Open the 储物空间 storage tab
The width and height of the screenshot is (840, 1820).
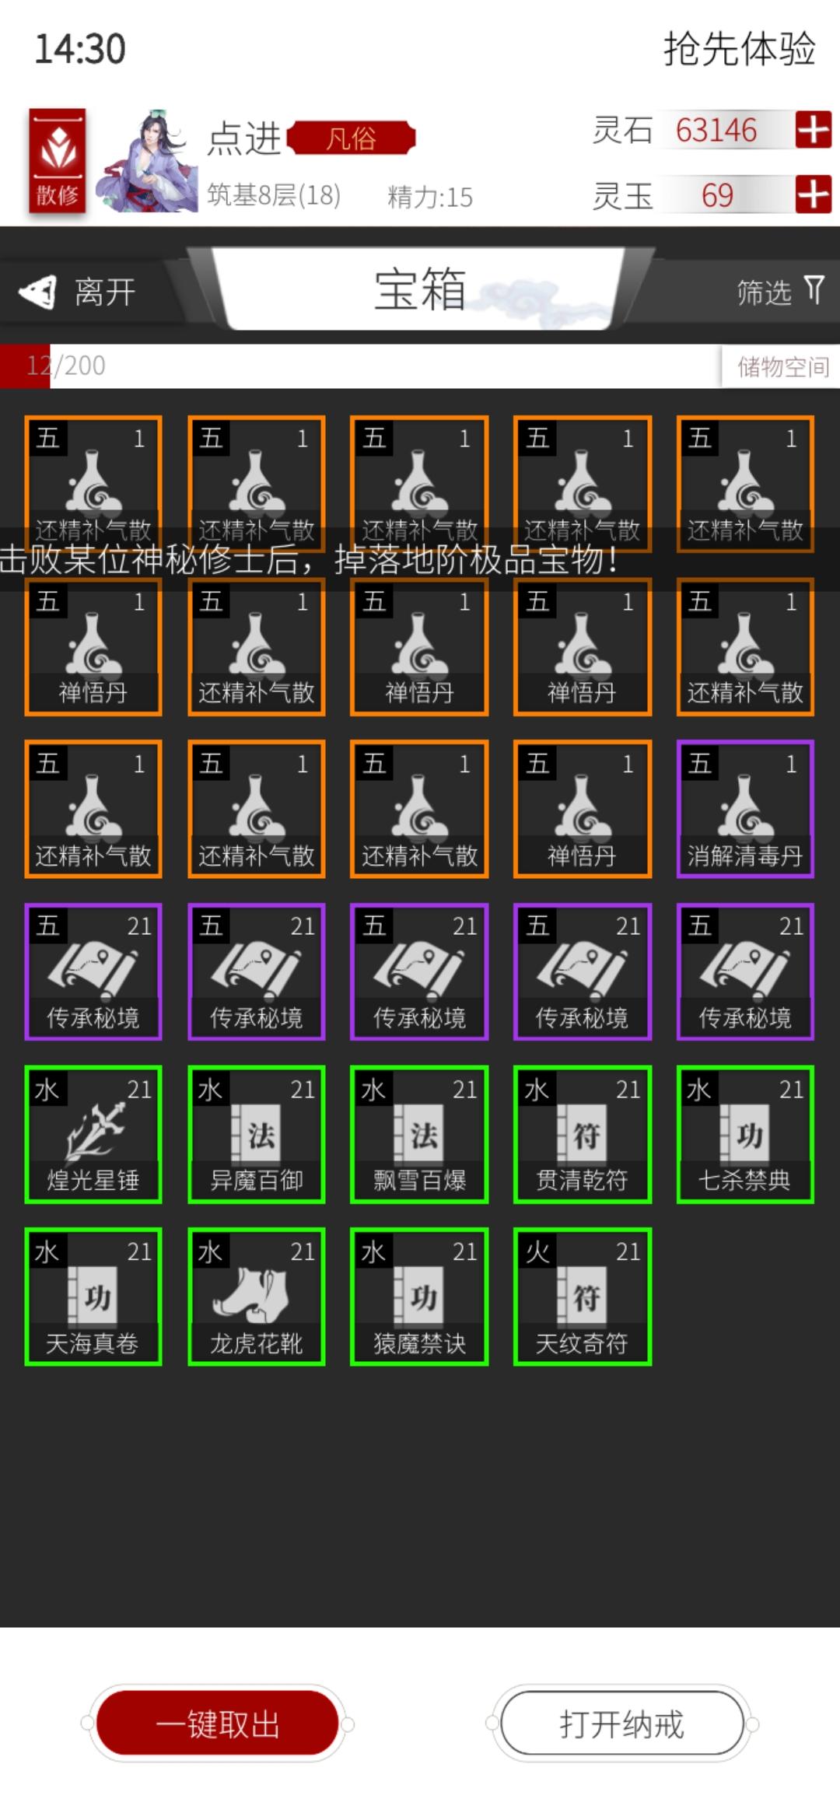click(782, 366)
